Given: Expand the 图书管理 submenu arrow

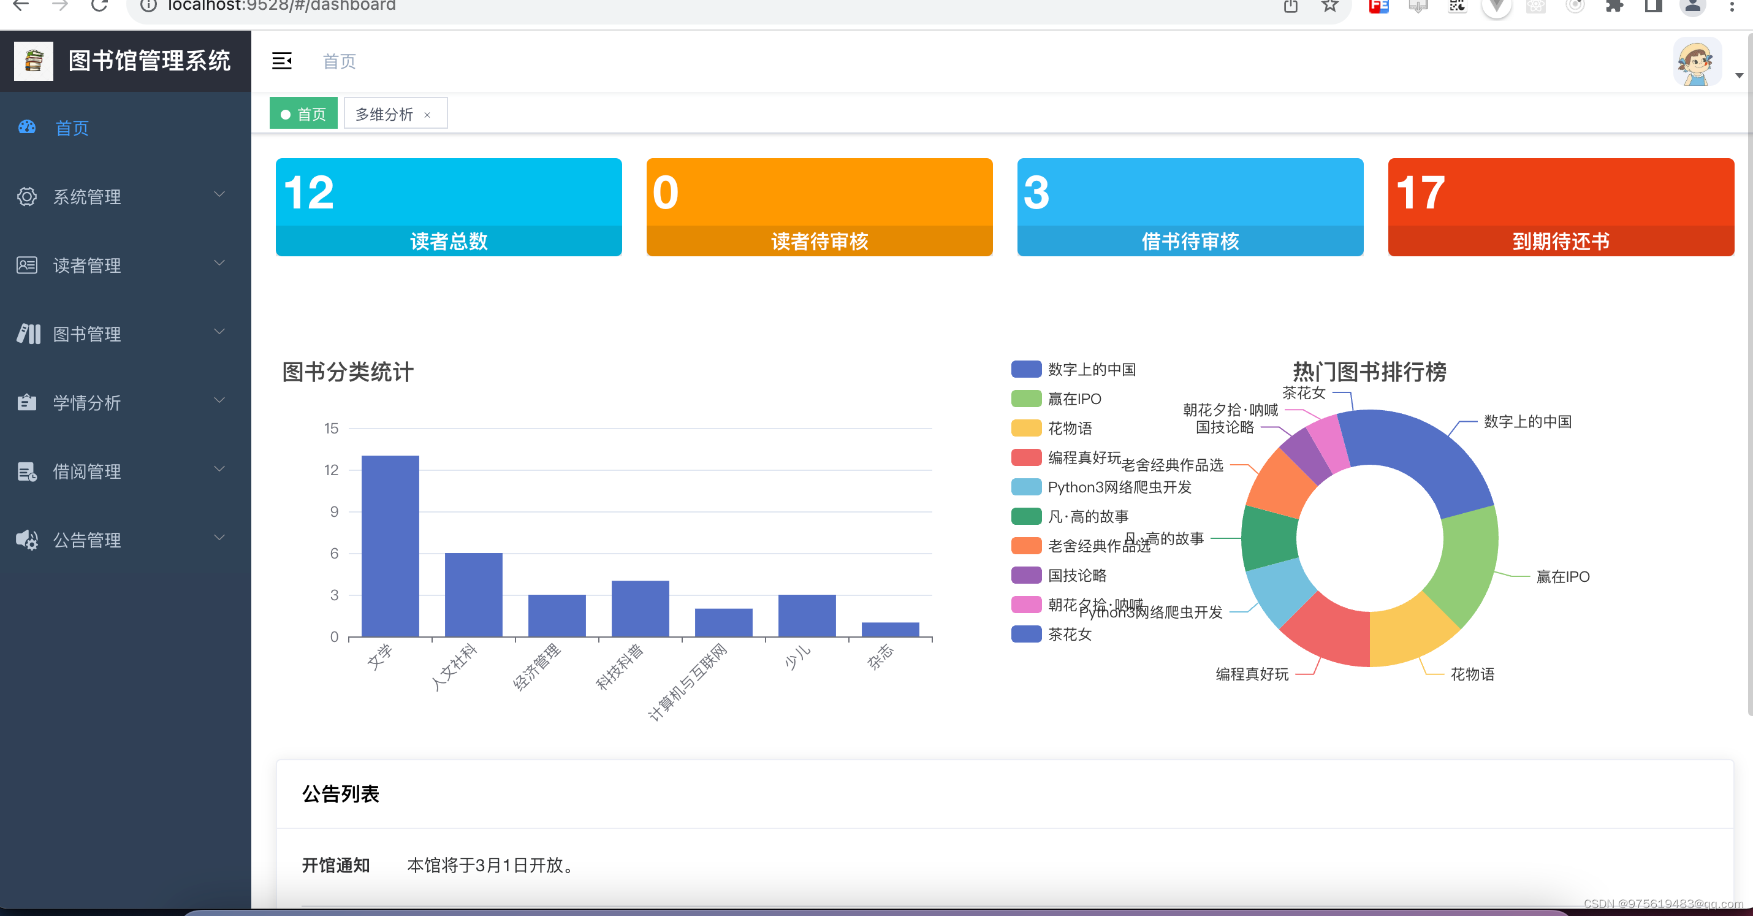Looking at the screenshot, I should pyautogui.click(x=219, y=332).
